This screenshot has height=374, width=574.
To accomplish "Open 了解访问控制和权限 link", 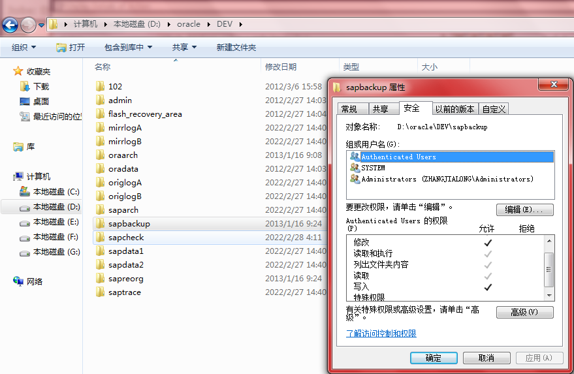I will [x=381, y=334].
